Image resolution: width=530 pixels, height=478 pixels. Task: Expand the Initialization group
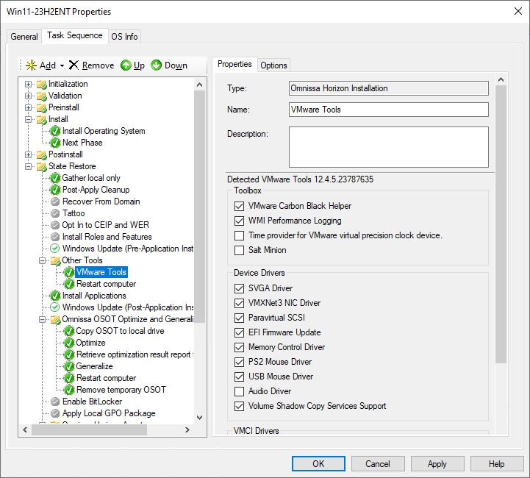pyautogui.click(x=29, y=84)
